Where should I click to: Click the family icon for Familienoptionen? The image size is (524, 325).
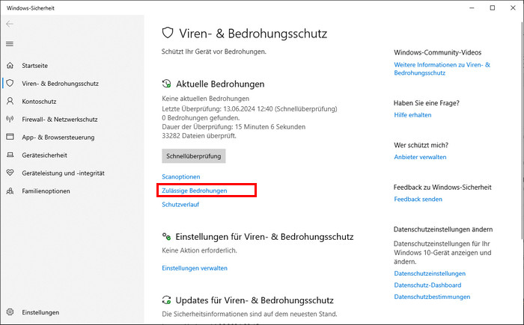10,191
